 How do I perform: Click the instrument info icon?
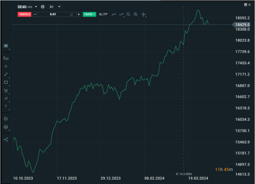tap(43, 7)
